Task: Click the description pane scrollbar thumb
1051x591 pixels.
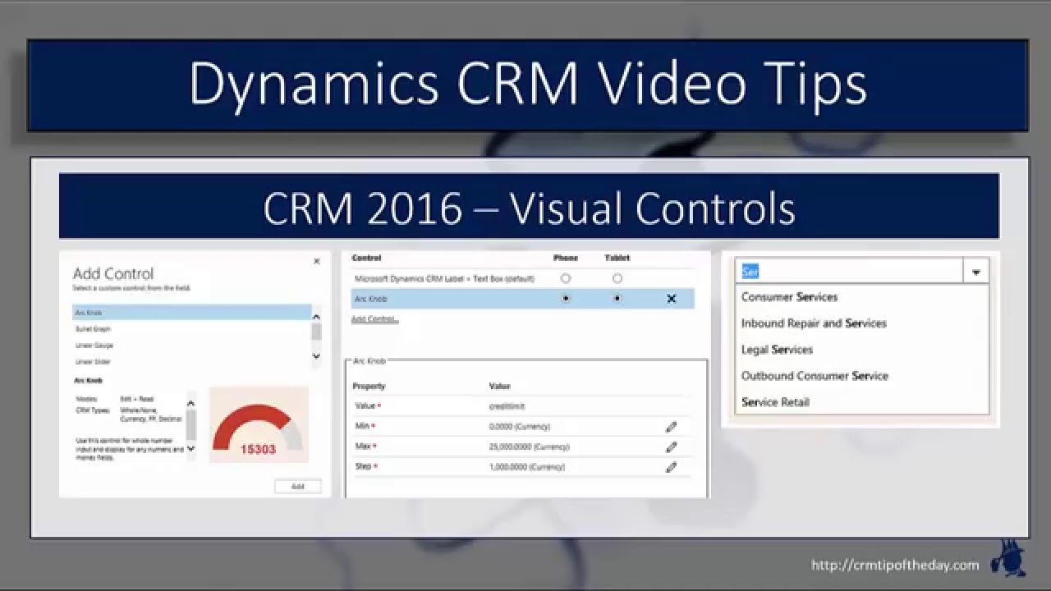Action: (x=191, y=425)
